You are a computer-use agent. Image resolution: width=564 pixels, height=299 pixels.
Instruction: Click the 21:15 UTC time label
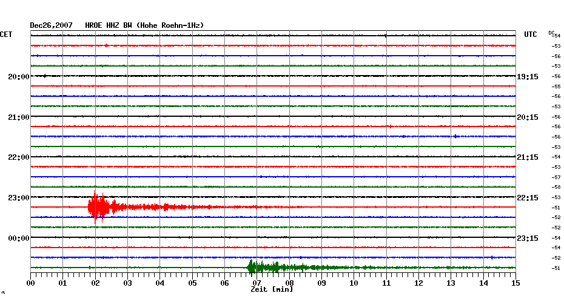point(528,157)
